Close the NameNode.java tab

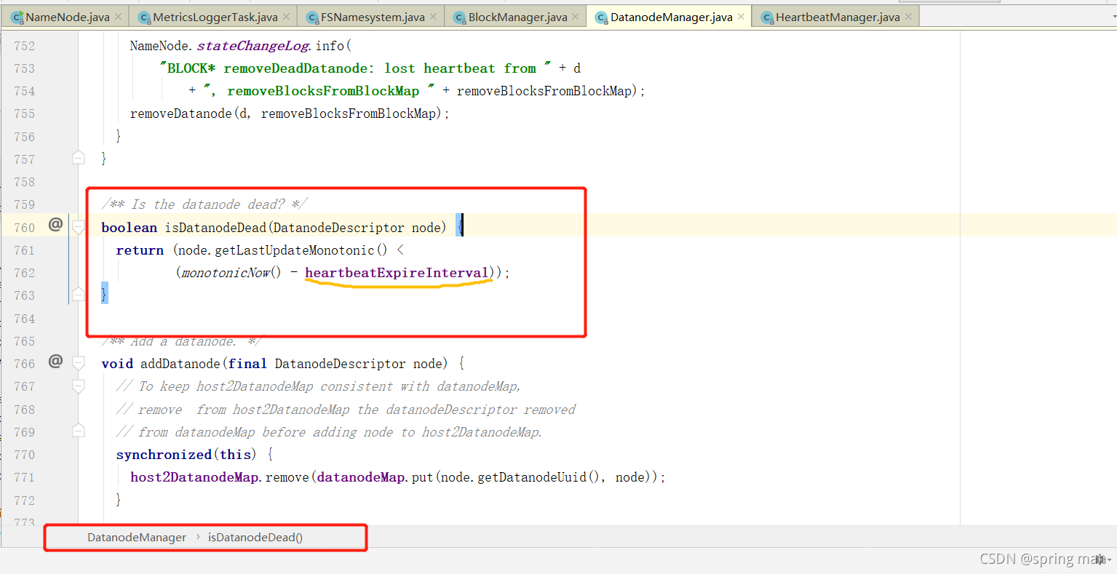[x=118, y=17]
